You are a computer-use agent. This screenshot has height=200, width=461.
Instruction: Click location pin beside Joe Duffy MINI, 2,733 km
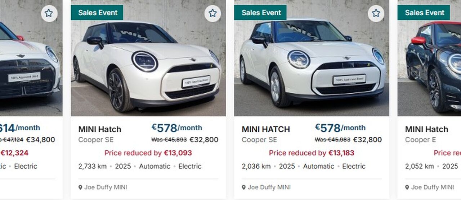tap(80, 187)
